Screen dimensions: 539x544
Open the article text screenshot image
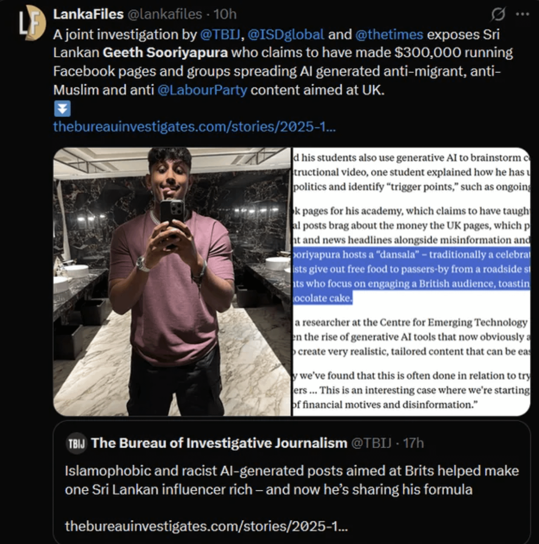[x=411, y=282]
